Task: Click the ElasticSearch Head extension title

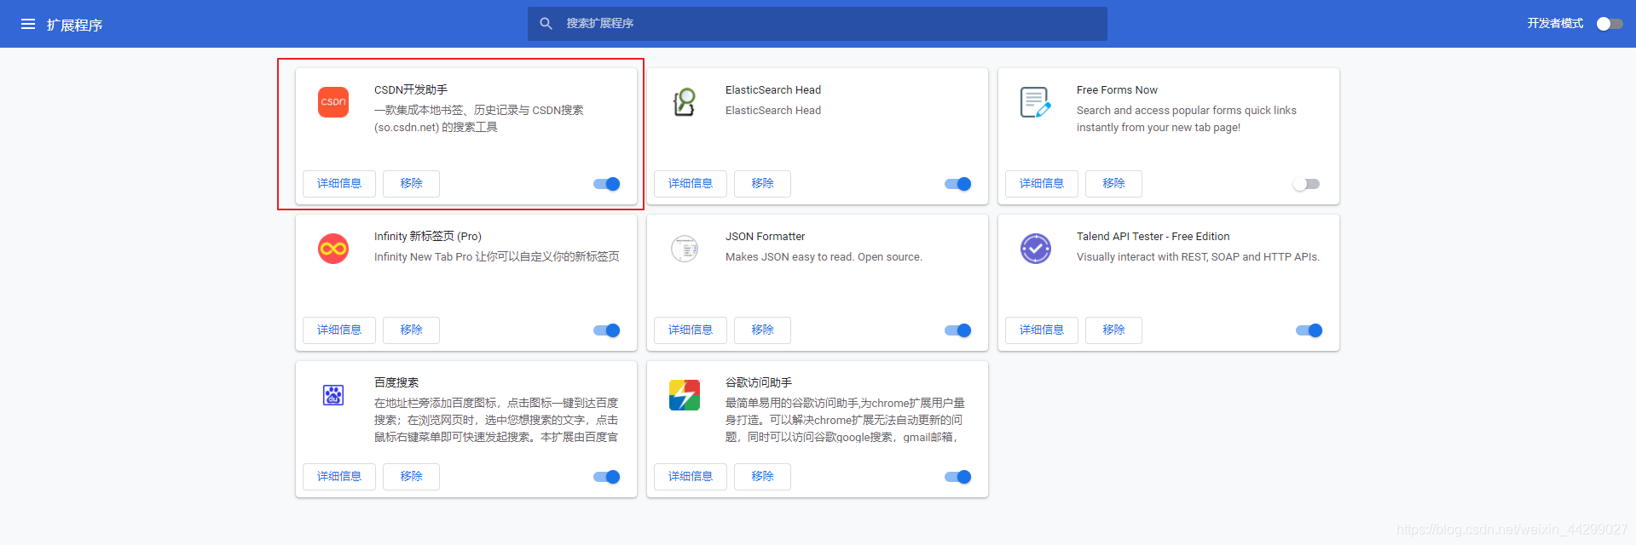Action: (773, 90)
